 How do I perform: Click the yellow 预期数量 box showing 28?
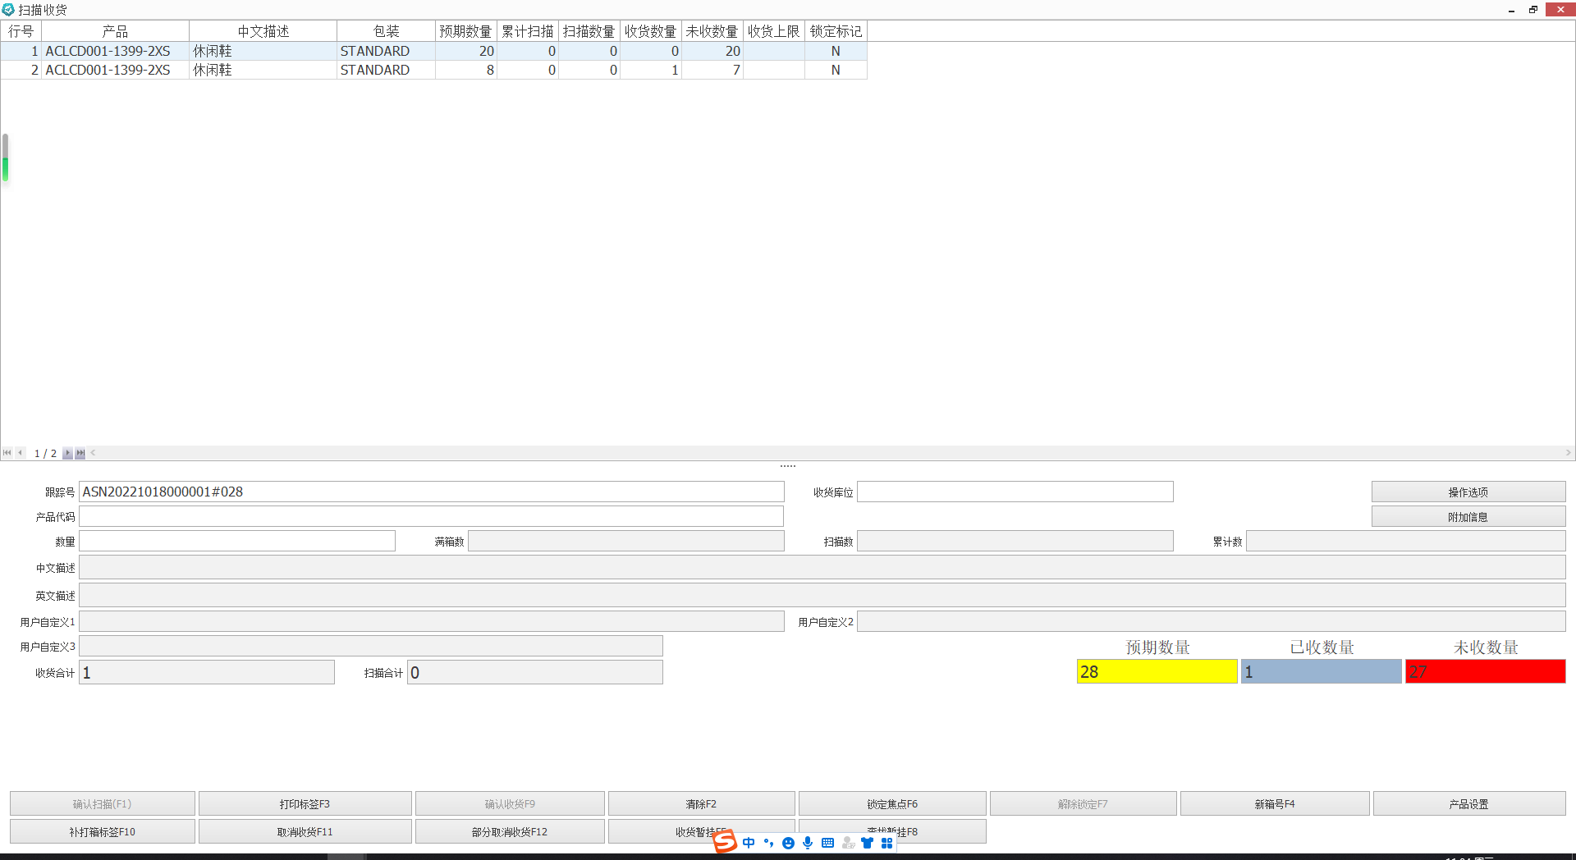[1157, 671]
